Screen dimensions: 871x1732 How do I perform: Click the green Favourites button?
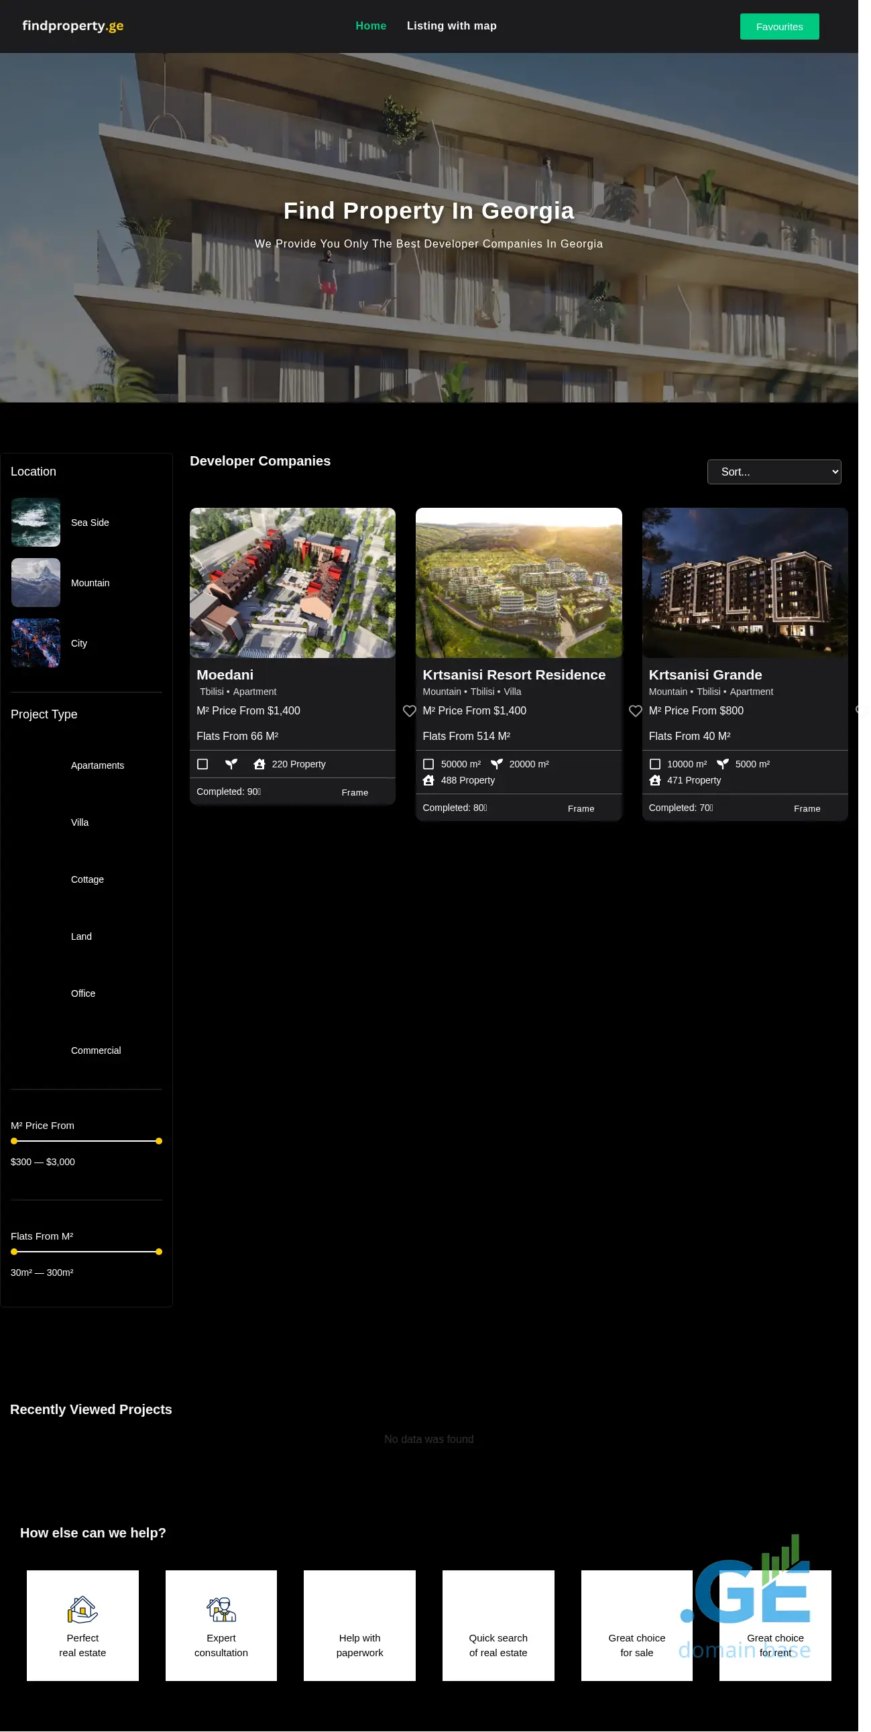click(x=779, y=27)
